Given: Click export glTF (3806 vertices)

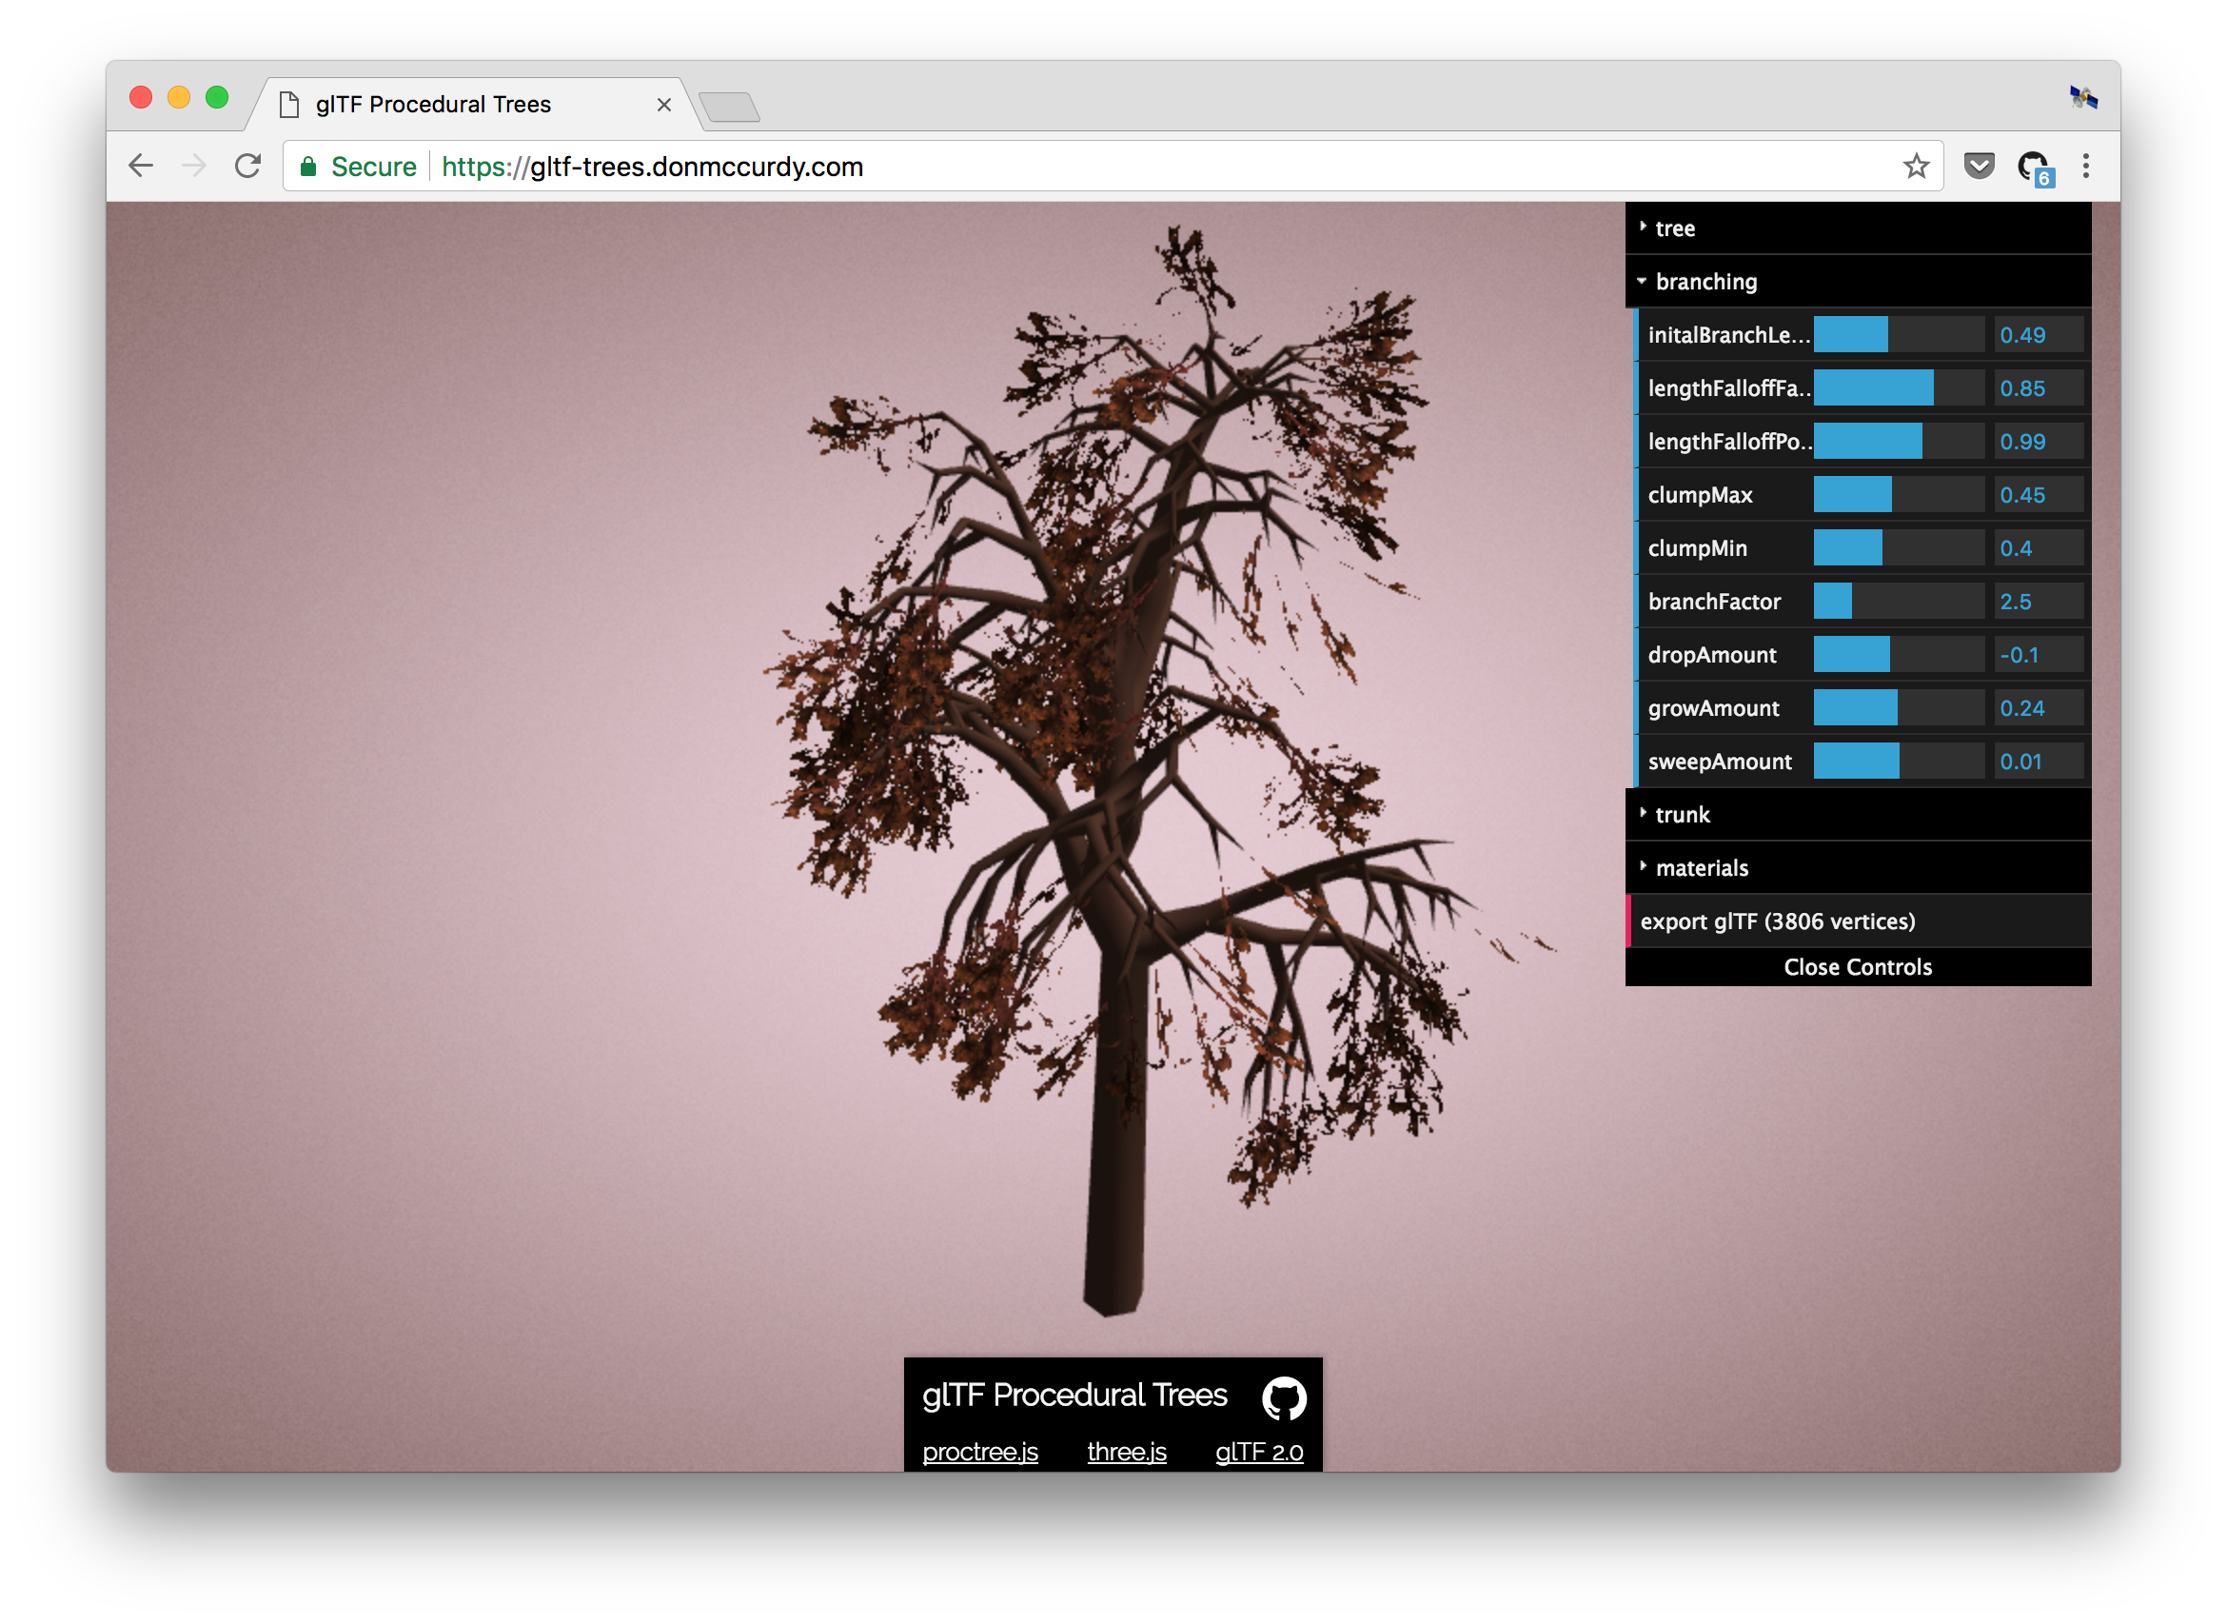Looking at the screenshot, I should coord(1777,921).
